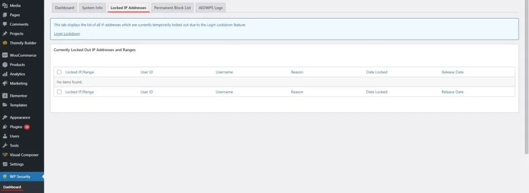This screenshot has height=193, width=529.
Task: Open the Templates menu
Action: tap(18, 105)
